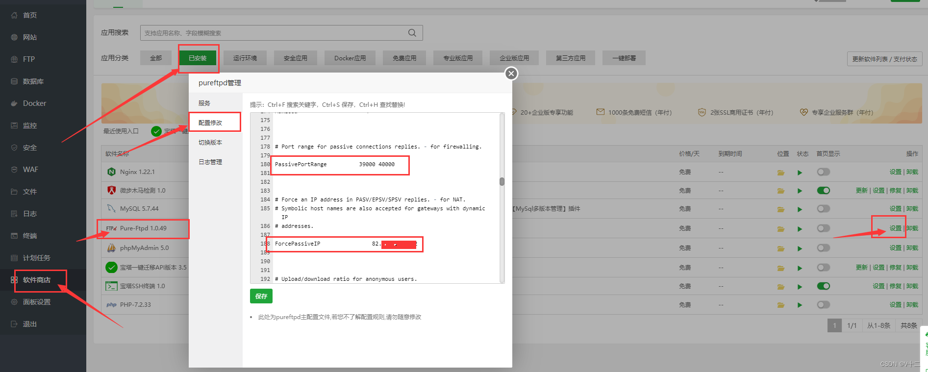
Task: Toggle homepage display for MySQL row
Action: pyautogui.click(x=824, y=209)
